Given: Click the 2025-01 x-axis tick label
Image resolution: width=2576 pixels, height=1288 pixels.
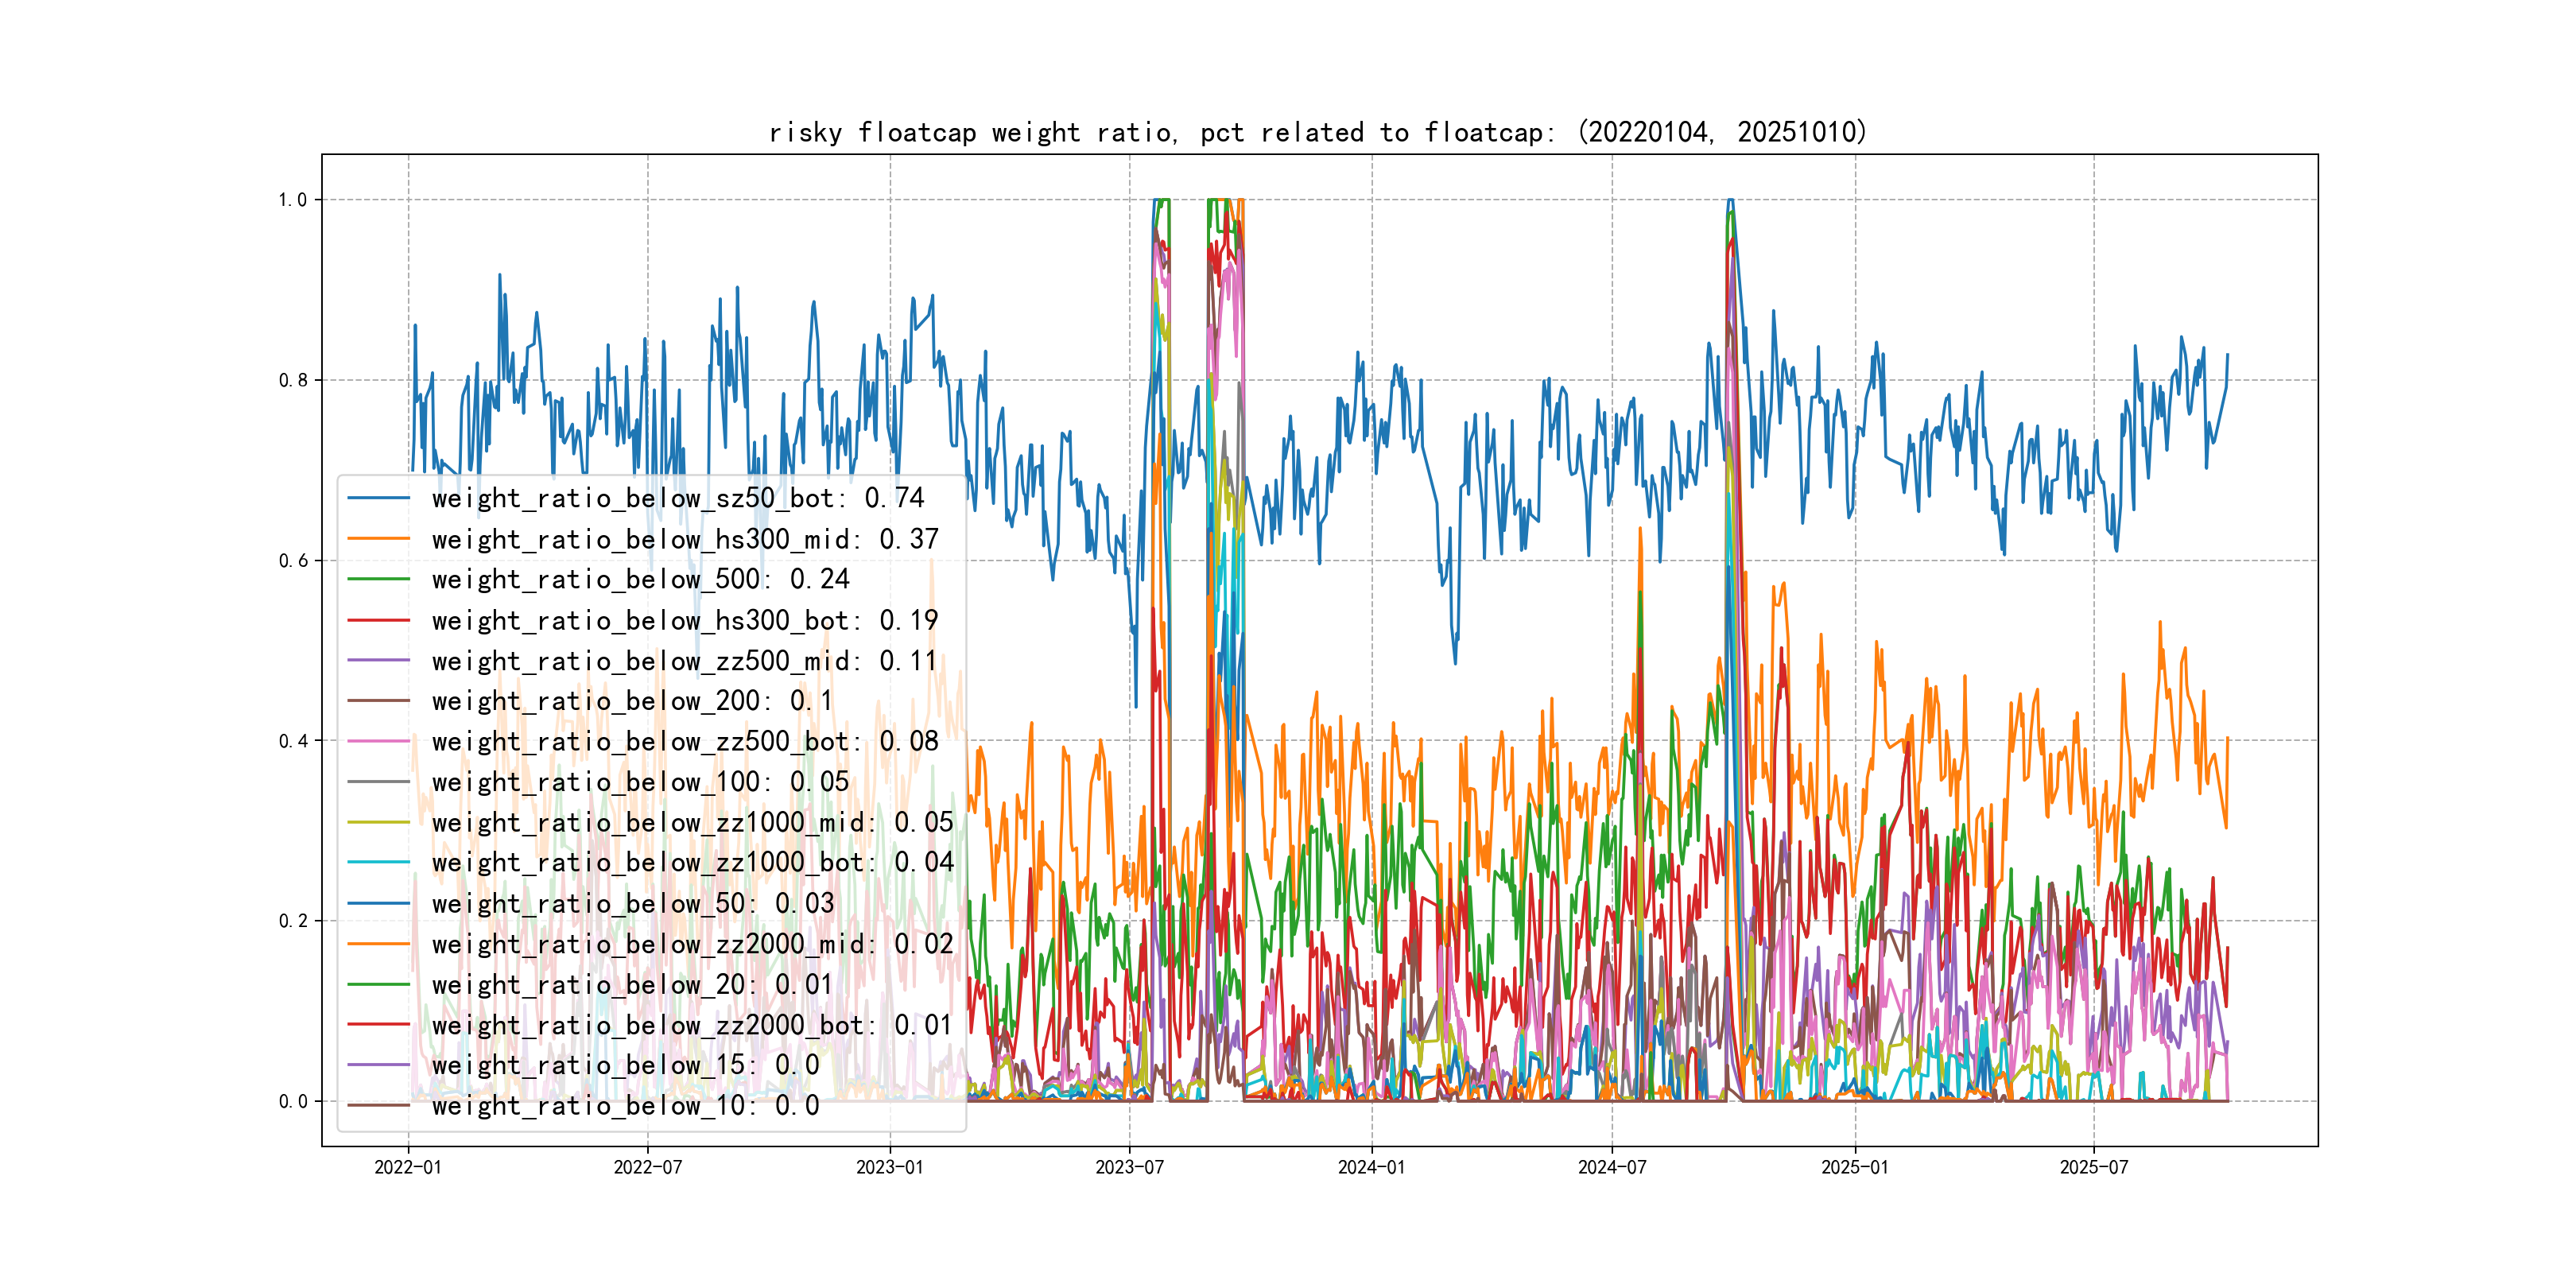Looking at the screenshot, I should click(1855, 1167).
